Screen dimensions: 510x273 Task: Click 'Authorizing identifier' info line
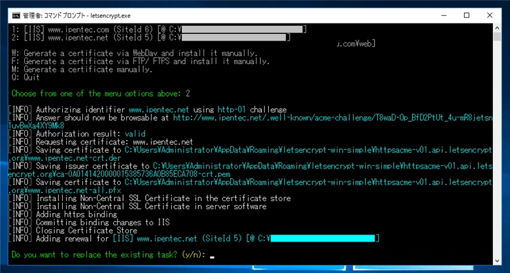(x=147, y=110)
